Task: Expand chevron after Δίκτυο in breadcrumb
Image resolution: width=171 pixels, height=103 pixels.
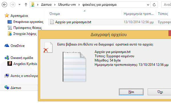Action: pyautogui.click(x=55, y=5)
